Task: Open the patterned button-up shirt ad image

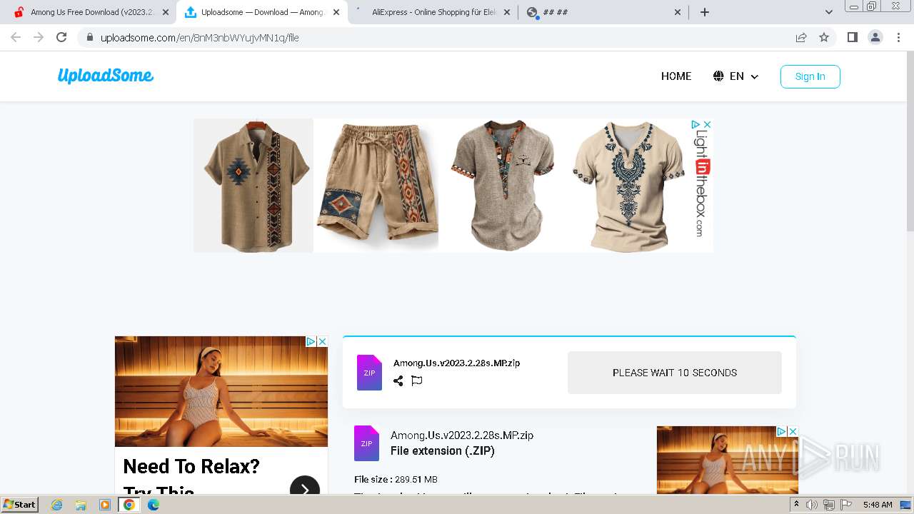Action: [x=253, y=186]
